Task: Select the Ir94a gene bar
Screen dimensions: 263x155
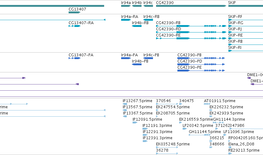Action: (x=126, y=6)
